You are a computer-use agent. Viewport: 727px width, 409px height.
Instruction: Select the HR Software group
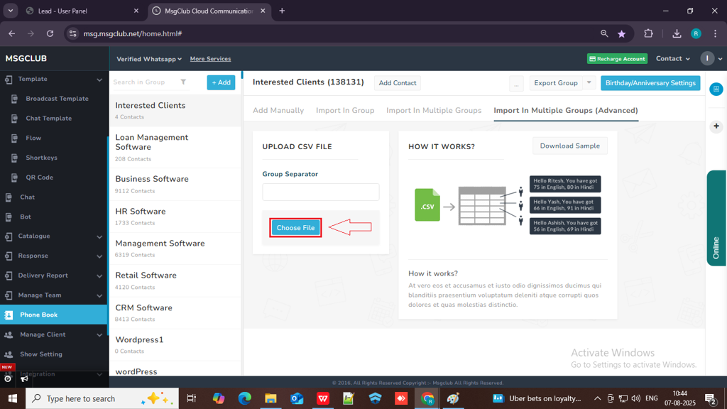coord(175,217)
